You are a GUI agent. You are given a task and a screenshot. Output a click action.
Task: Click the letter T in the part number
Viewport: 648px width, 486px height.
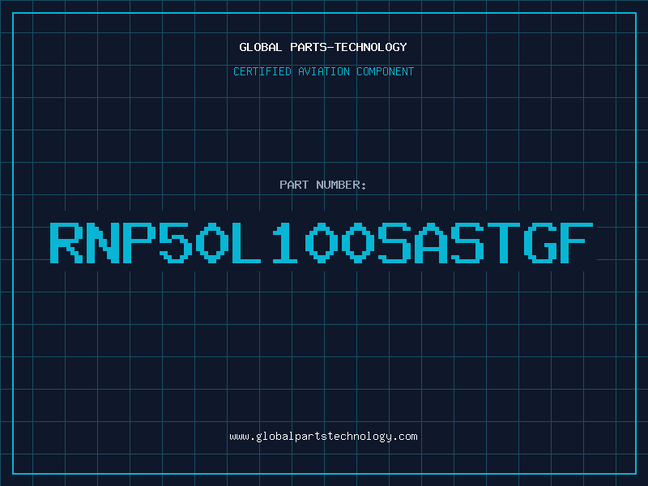tap(504, 242)
